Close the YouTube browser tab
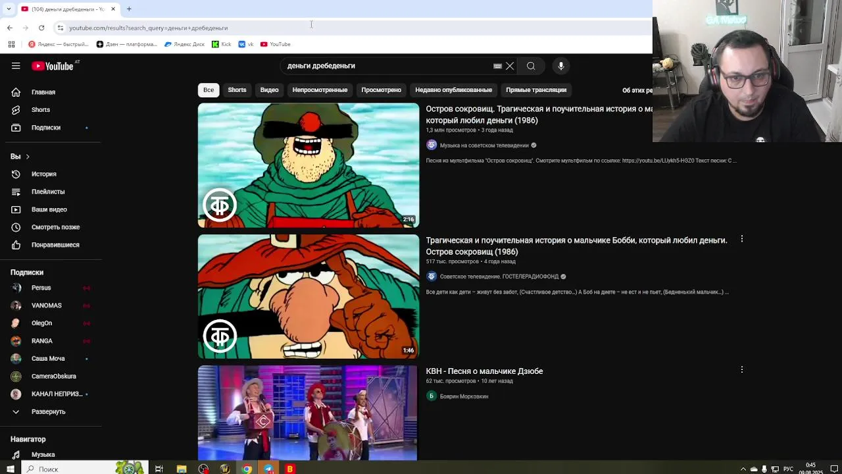 pyautogui.click(x=113, y=9)
